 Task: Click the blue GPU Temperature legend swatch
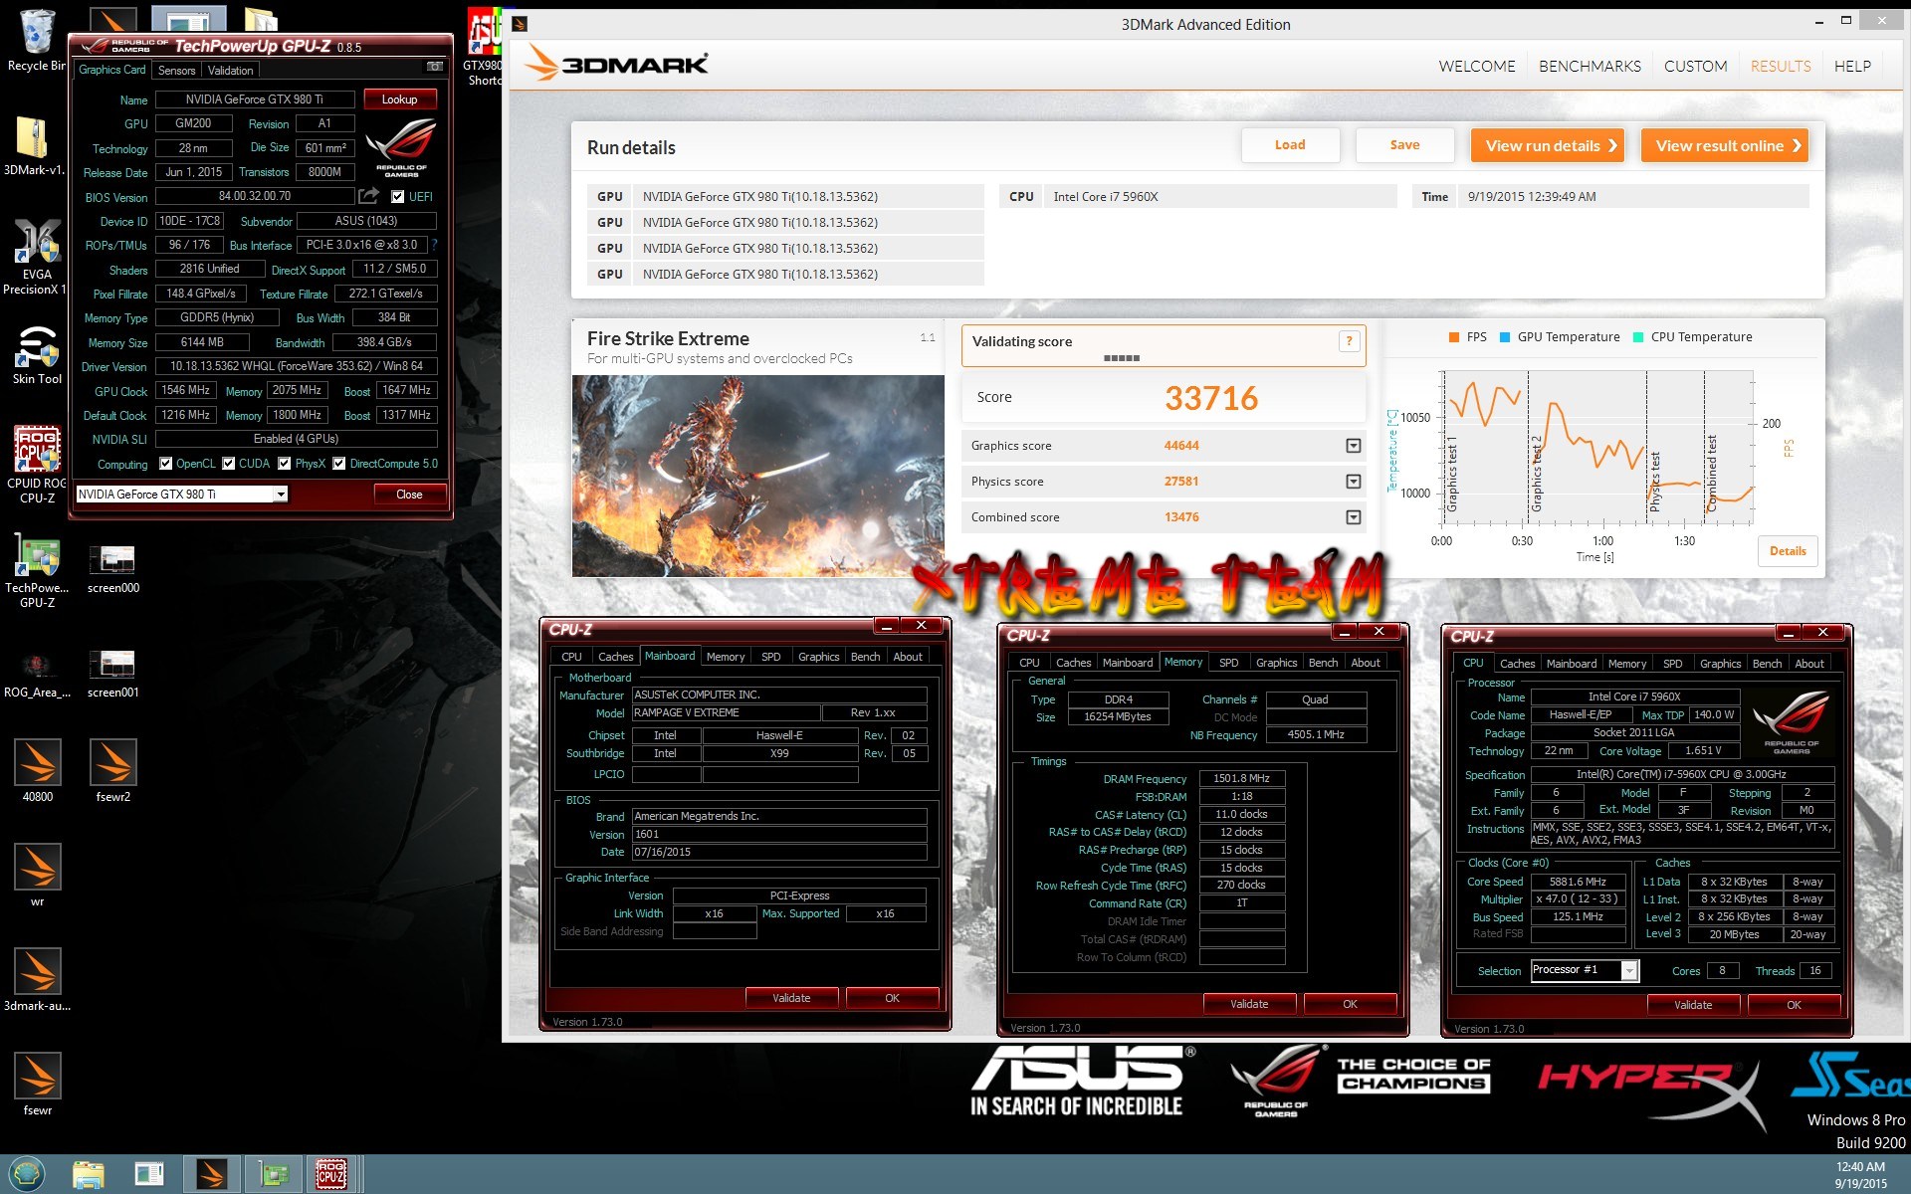(x=1505, y=337)
